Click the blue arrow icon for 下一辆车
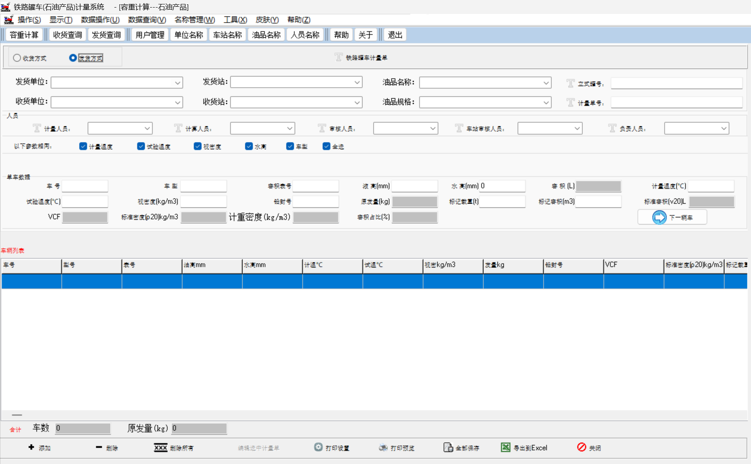The width and height of the screenshot is (751, 464). (x=659, y=217)
